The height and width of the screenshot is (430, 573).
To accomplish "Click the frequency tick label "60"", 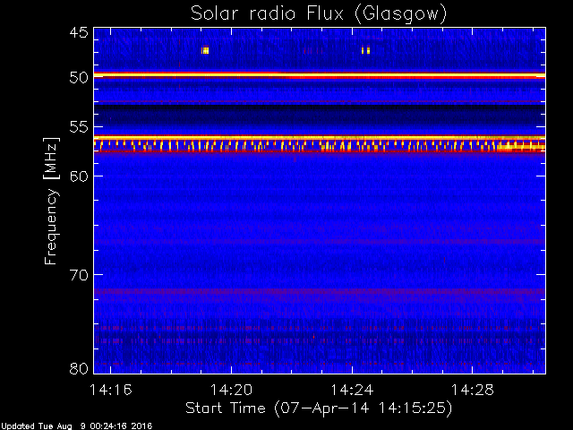I will pos(79,176).
